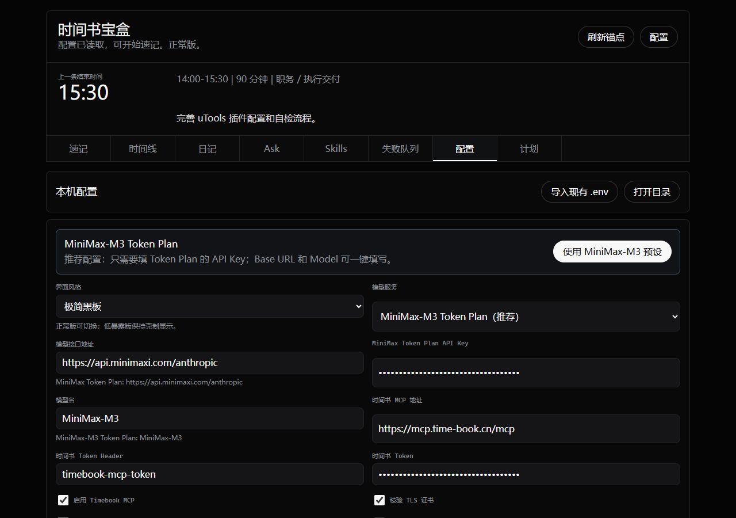736x518 pixels.
Task: Click the 14:00-15:30 | 90 分钟 entry line
Action: [x=258, y=79]
